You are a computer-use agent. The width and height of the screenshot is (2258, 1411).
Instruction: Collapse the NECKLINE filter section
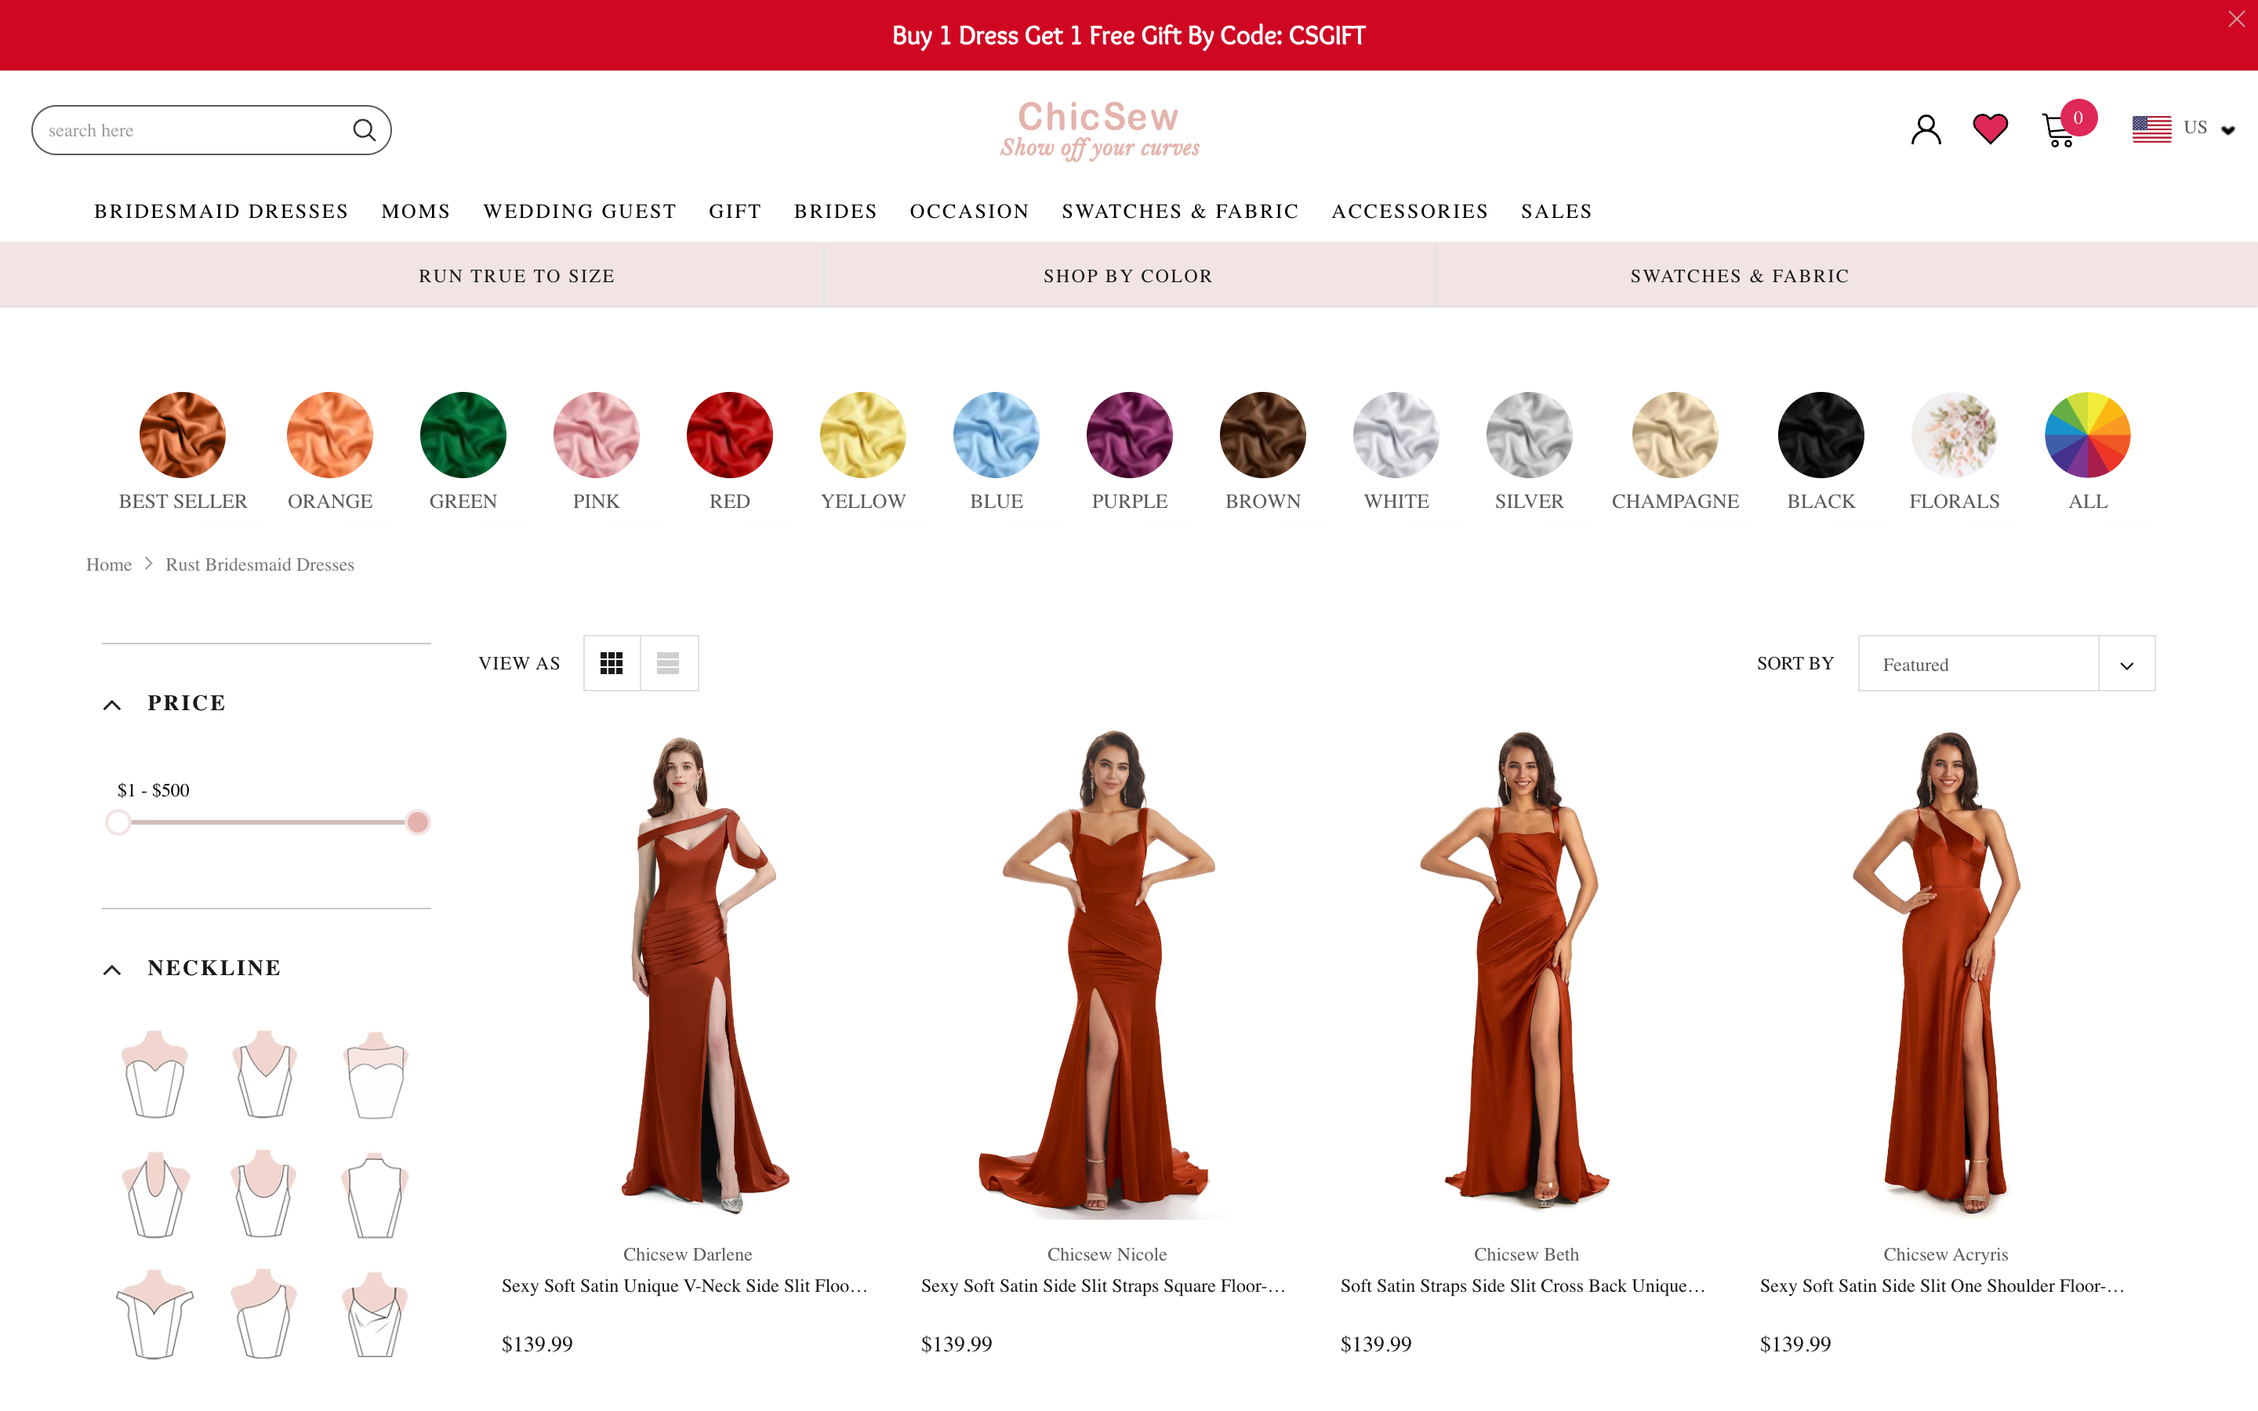(113, 969)
